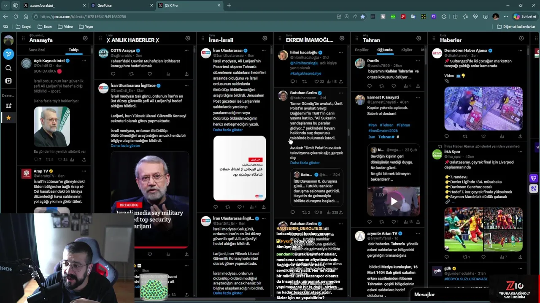This screenshot has height=303, width=540.
Task: Click the browser address bar URL
Action: (83, 16)
